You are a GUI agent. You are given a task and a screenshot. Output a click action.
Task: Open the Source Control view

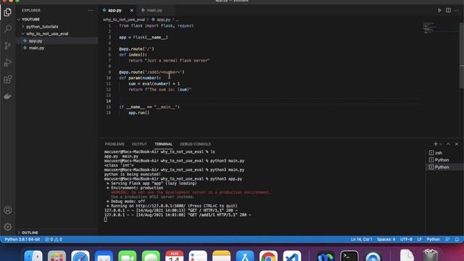8,46
